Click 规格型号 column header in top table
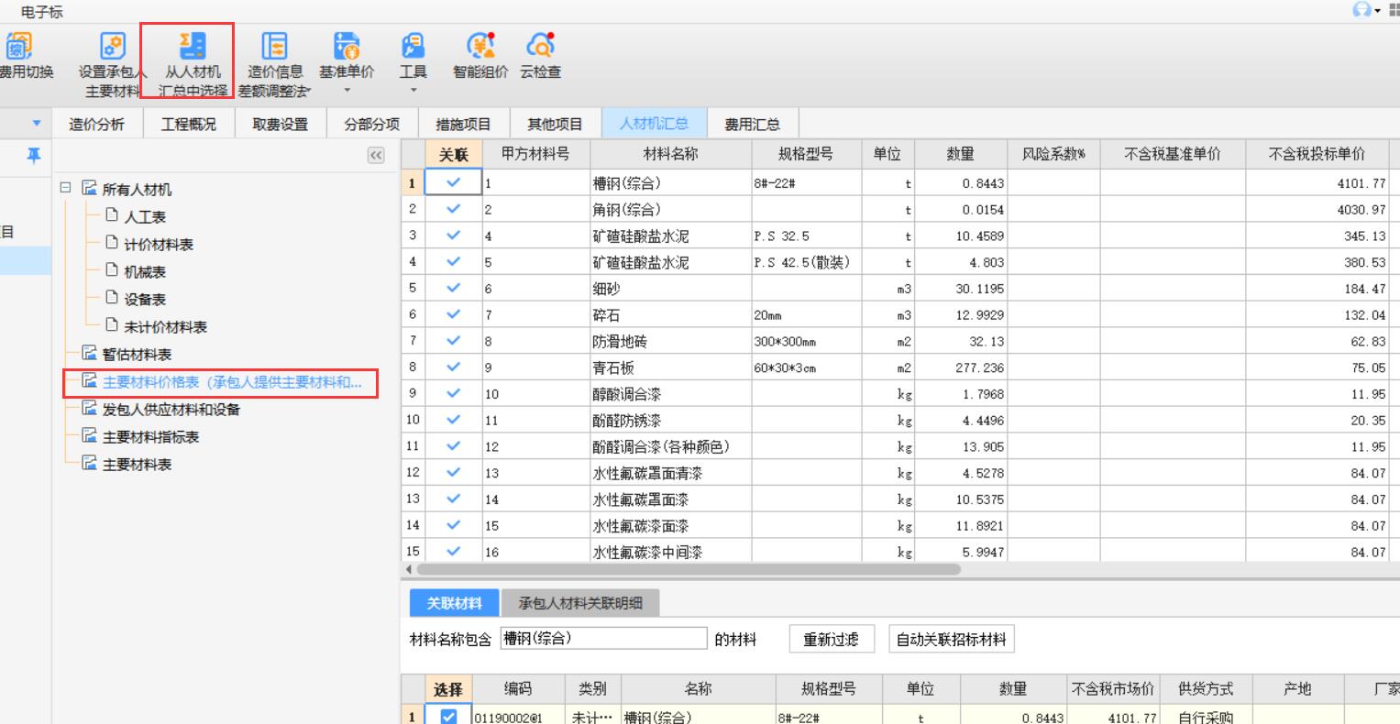This screenshot has width=1400, height=724. click(x=806, y=154)
